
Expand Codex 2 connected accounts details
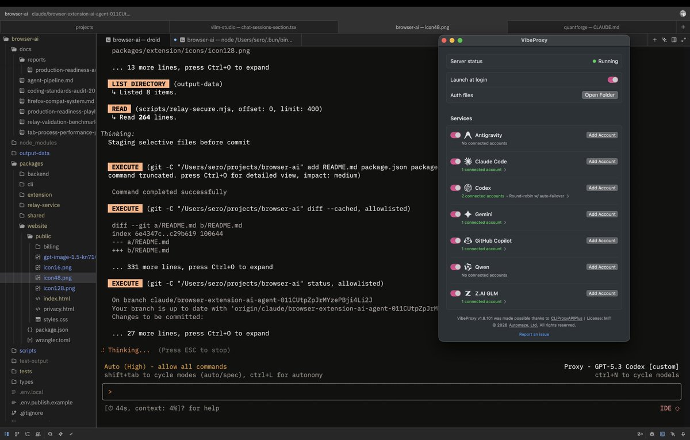click(515, 196)
